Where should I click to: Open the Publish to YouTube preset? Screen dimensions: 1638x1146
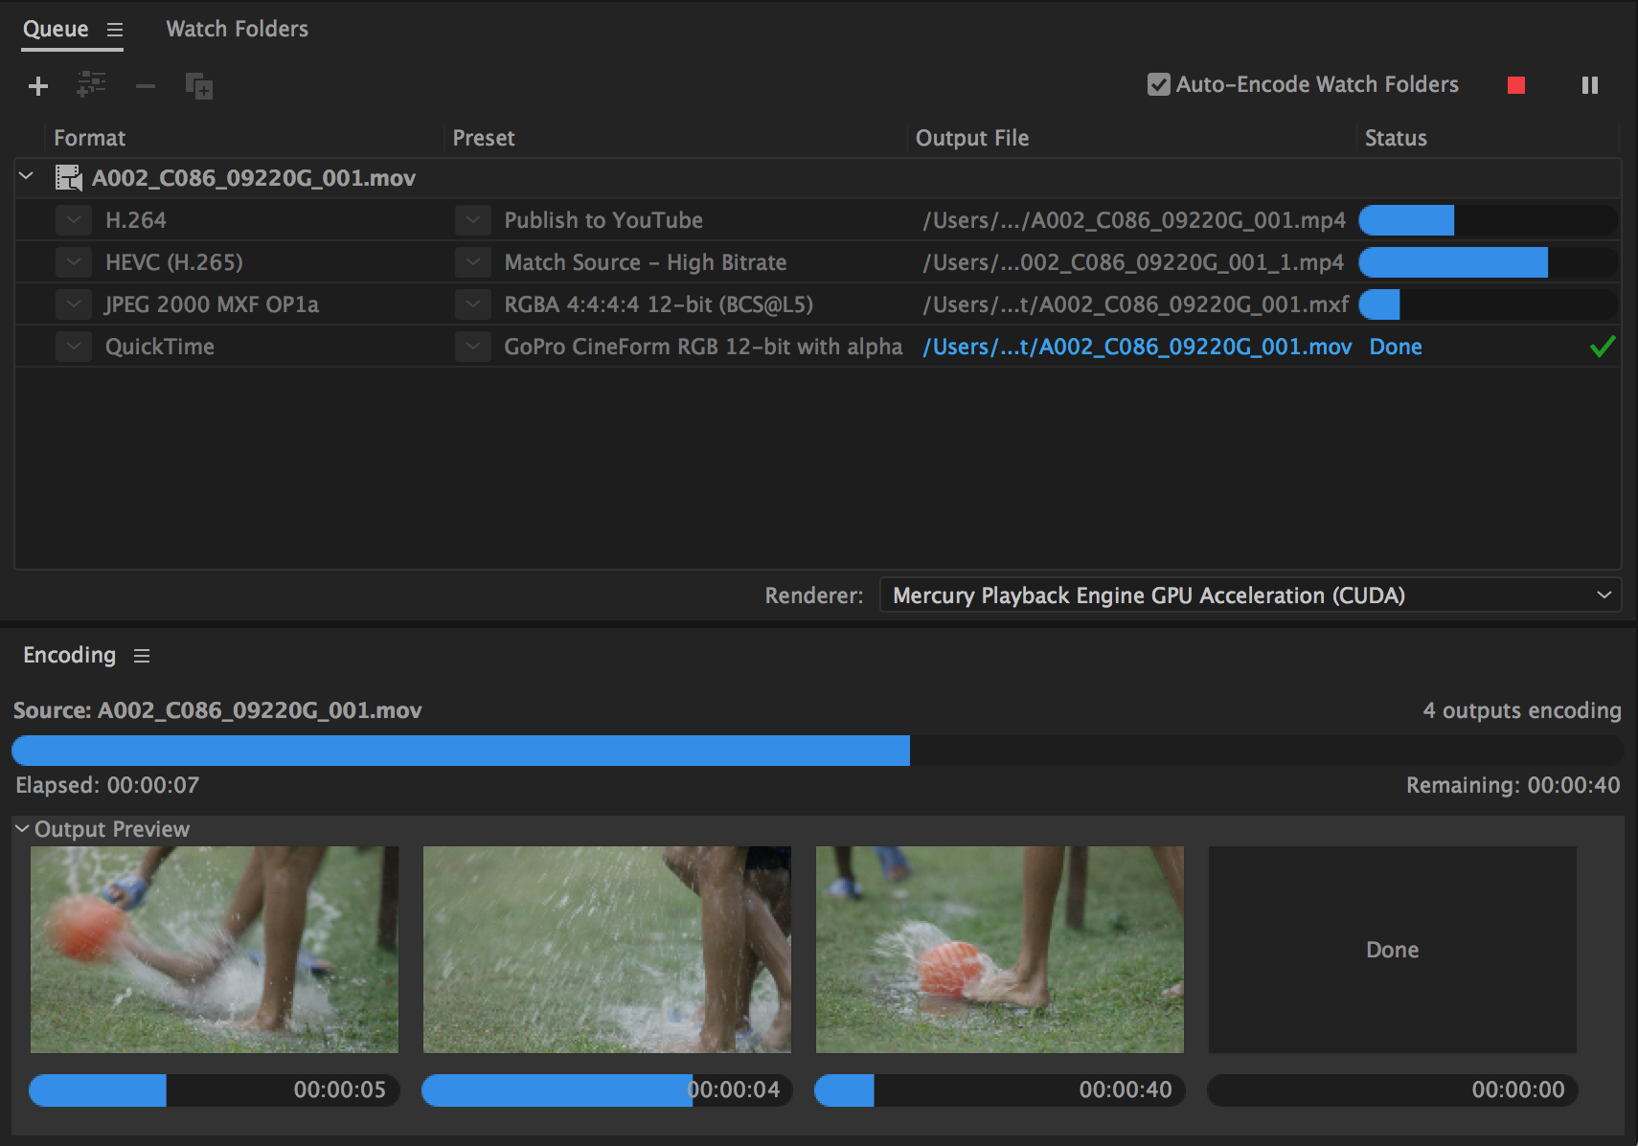603,220
